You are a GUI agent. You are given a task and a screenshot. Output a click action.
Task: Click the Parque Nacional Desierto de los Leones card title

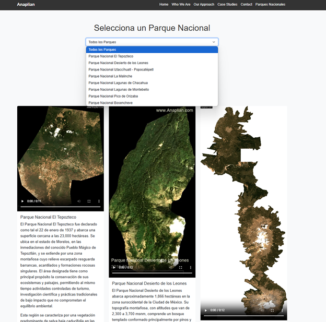coord(149,283)
